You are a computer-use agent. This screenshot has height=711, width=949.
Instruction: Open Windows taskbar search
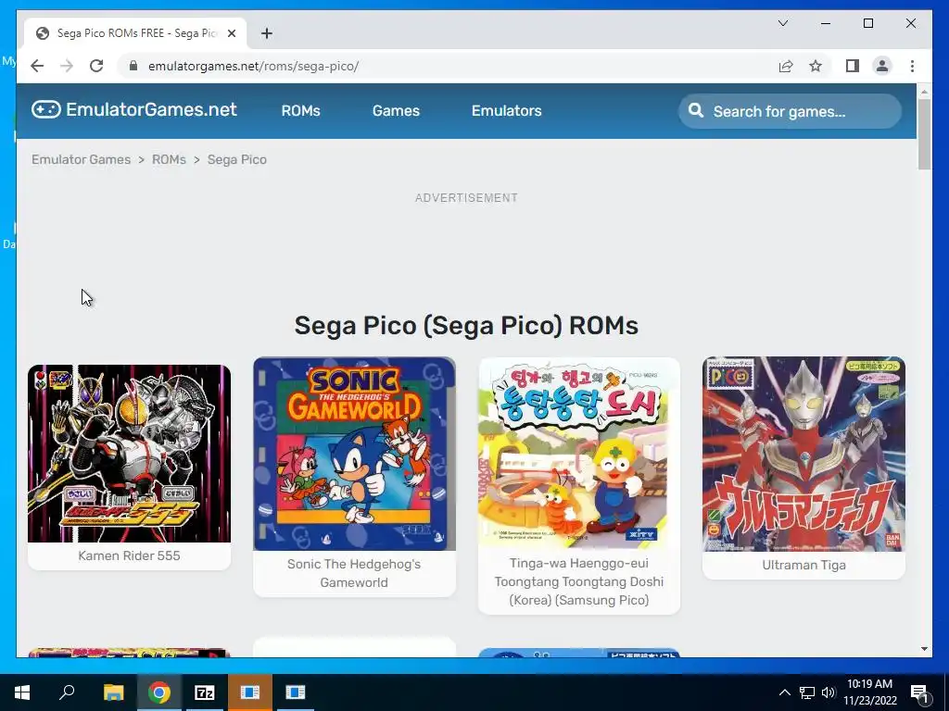pos(67,692)
